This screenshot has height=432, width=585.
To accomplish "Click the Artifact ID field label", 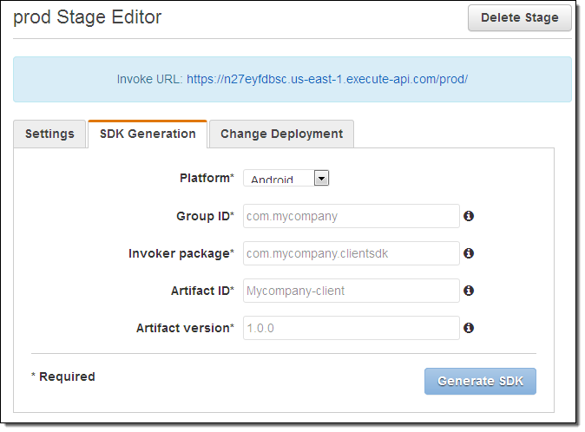I will (x=202, y=291).
